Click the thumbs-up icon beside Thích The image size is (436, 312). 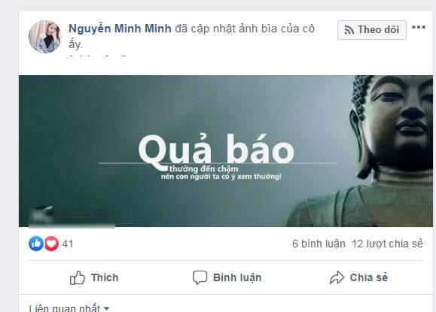click(77, 277)
